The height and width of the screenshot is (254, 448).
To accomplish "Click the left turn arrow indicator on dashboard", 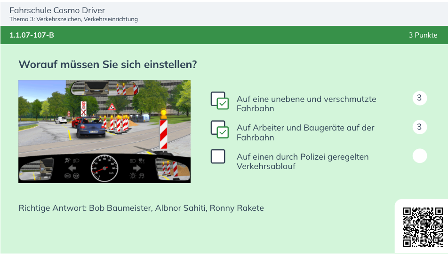I will (x=72, y=168).
